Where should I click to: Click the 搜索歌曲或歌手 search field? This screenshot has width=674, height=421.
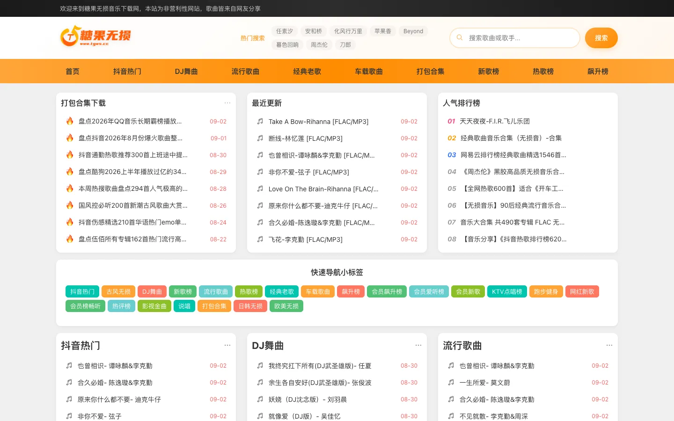(x=515, y=38)
